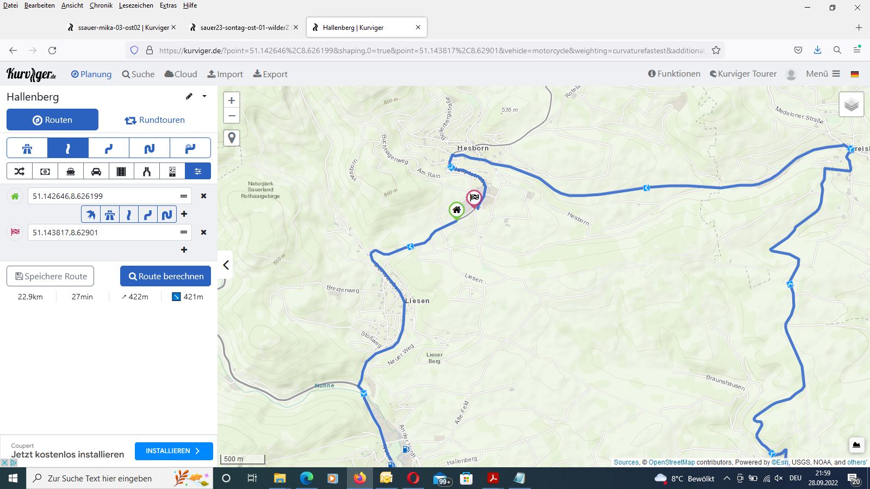Toggle the avoid ferries ship button
Screen dimensions: 870x489
[71, 171]
